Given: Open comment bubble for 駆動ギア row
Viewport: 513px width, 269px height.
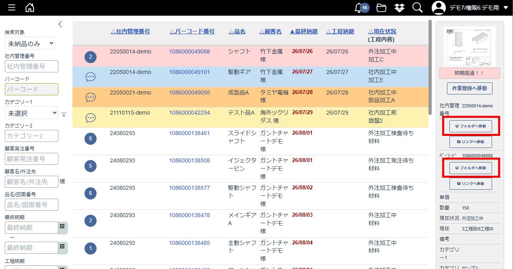Looking at the screenshot, I should click(91, 77).
